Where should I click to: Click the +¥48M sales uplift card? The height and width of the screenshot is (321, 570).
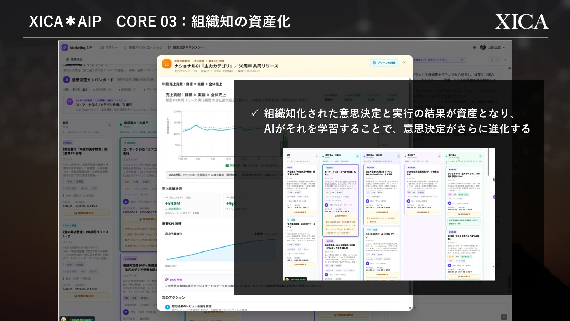click(x=191, y=205)
